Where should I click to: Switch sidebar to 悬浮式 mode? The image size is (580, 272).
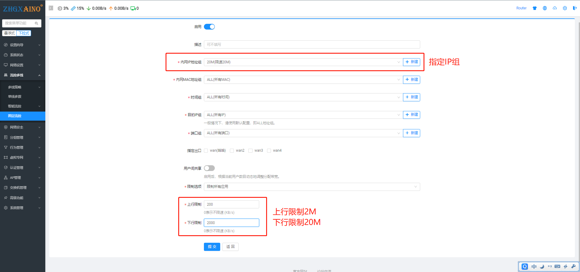[9, 33]
